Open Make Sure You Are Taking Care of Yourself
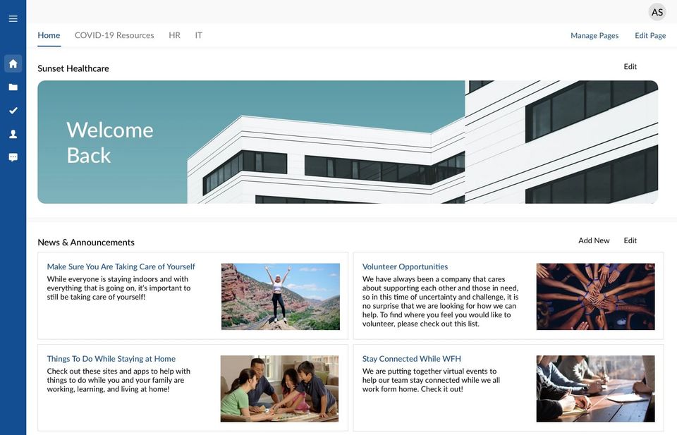Image resolution: width=677 pixels, height=435 pixels. pyautogui.click(x=121, y=266)
